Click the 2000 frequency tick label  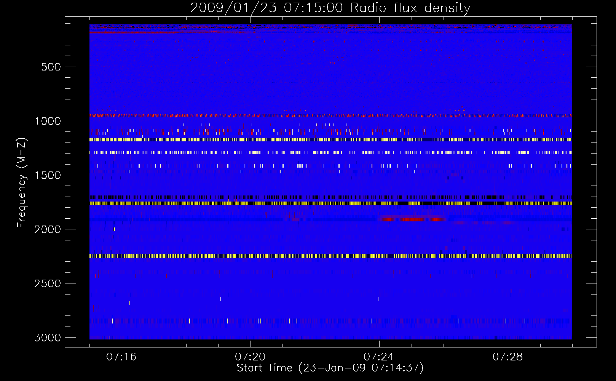click(x=48, y=229)
